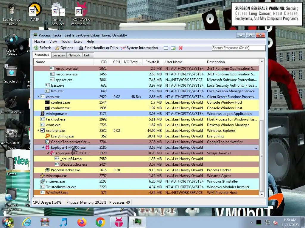Launch Internet Explorer from taskbar
Viewport: 305px width, 228px height.
click(x=27, y=222)
